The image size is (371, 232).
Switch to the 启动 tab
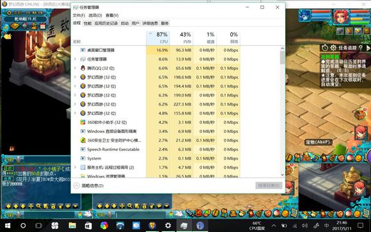(x=125, y=23)
